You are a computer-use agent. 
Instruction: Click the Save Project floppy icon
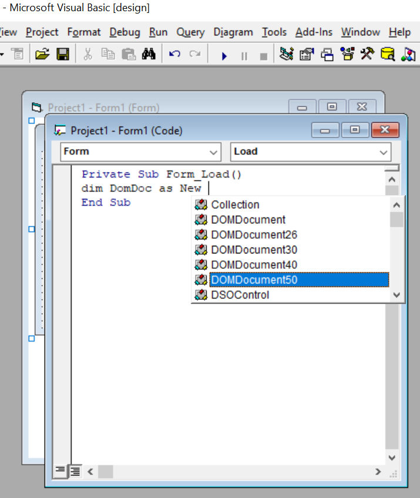coord(63,54)
